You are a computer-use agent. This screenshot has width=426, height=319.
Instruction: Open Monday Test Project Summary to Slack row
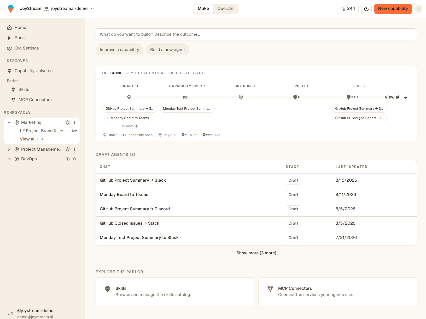[x=256, y=238]
